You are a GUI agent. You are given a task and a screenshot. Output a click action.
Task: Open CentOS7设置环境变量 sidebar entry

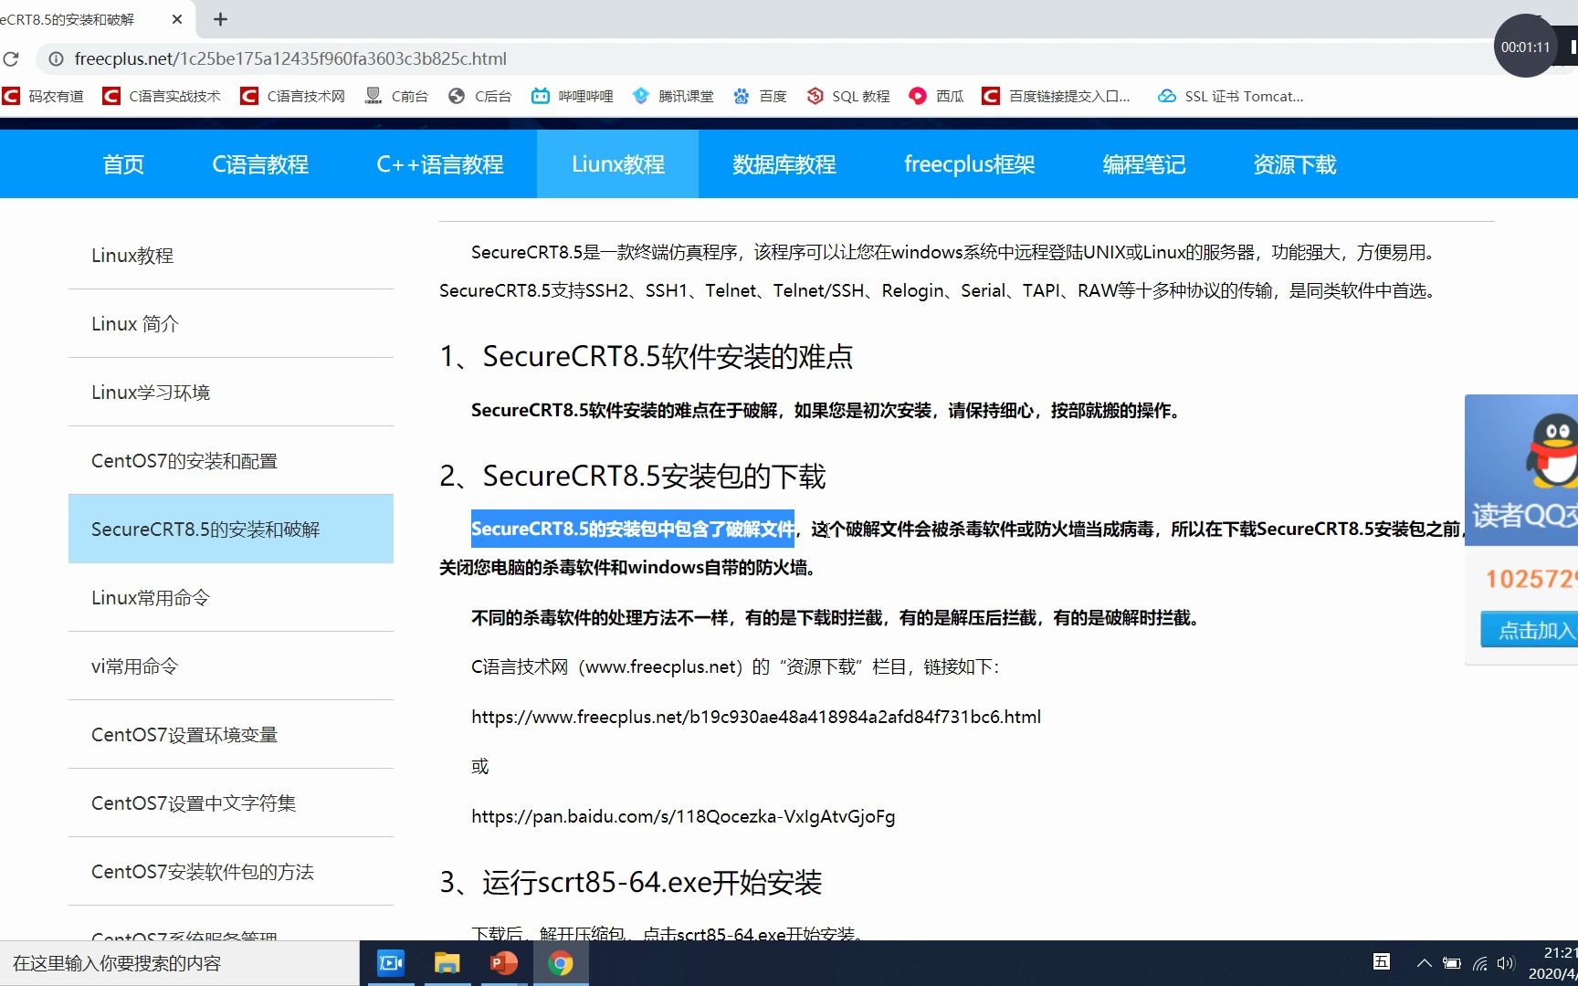coord(231,735)
